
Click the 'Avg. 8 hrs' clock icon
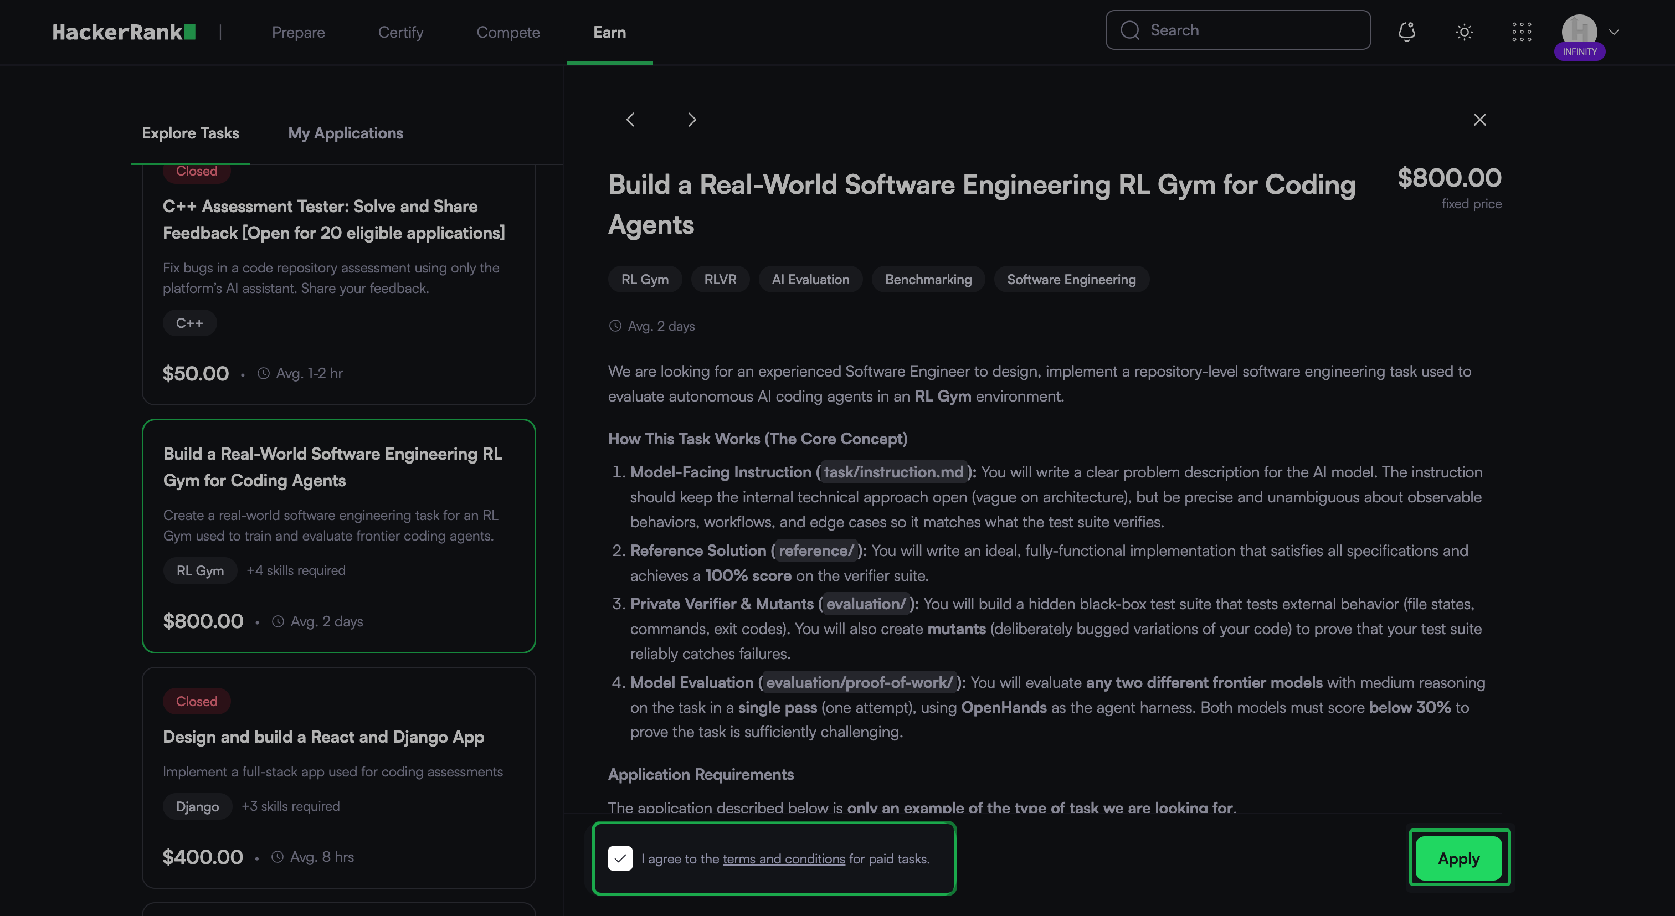click(x=277, y=857)
